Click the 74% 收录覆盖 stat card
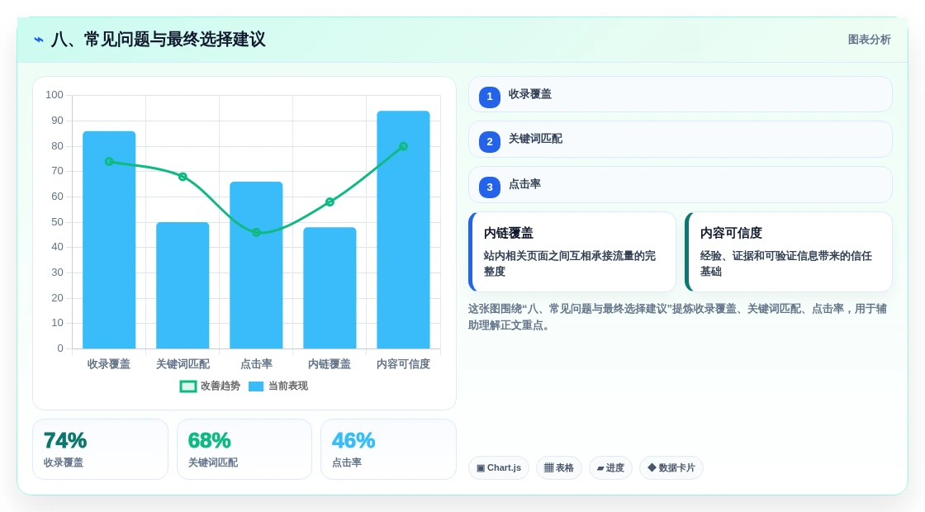The image size is (925, 512). pyautogui.click(x=100, y=449)
